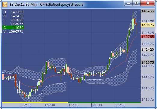
Task: Click the green Change +1050 row
Action: (x=13, y=28)
